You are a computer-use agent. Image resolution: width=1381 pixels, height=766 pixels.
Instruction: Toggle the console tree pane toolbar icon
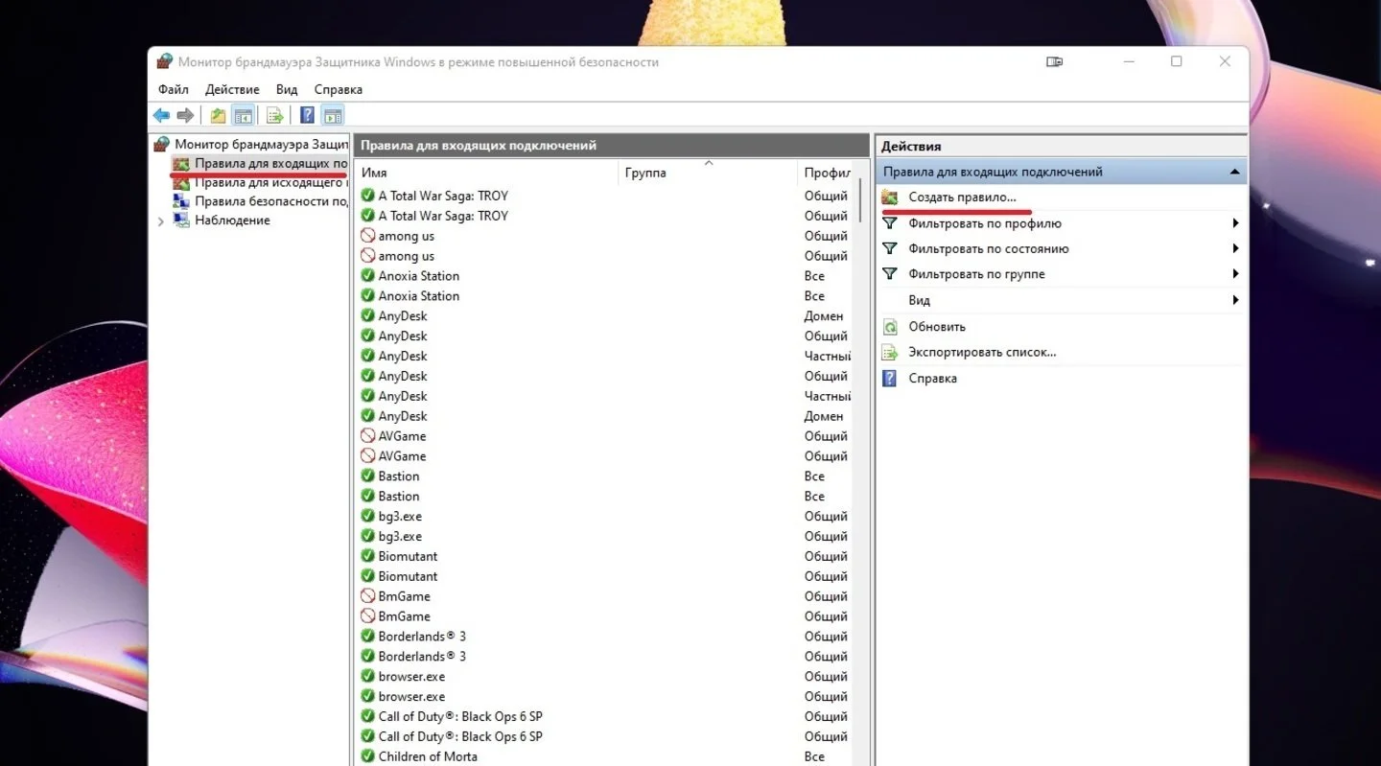244,116
